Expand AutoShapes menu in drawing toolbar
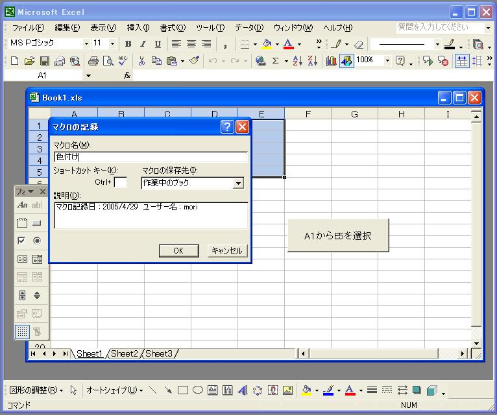 pyautogui.click(x=114, y=390)
